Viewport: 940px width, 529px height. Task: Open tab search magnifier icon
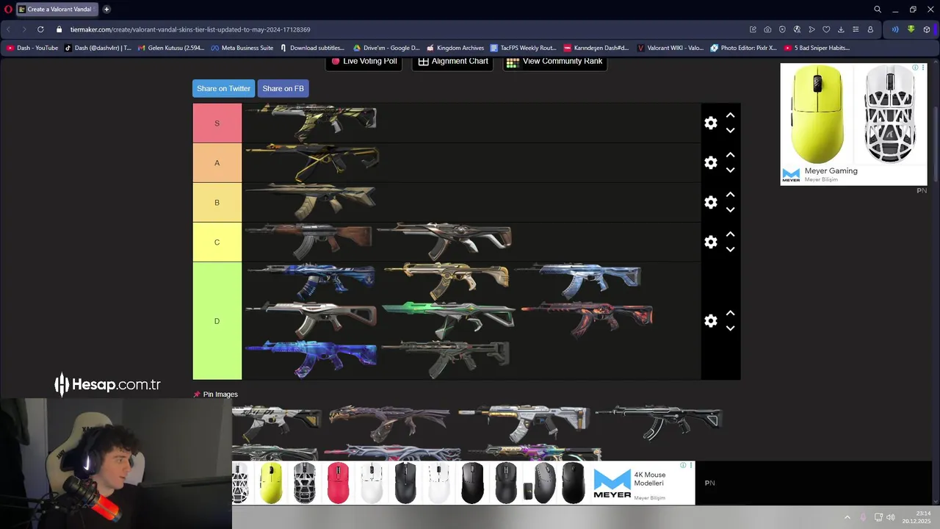pos(877,10)
